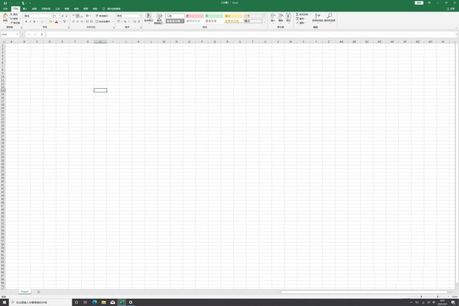Expand the Name Box dropdown arrow
The width and height of the screenshot is (459, 306).
pos(17,34)
